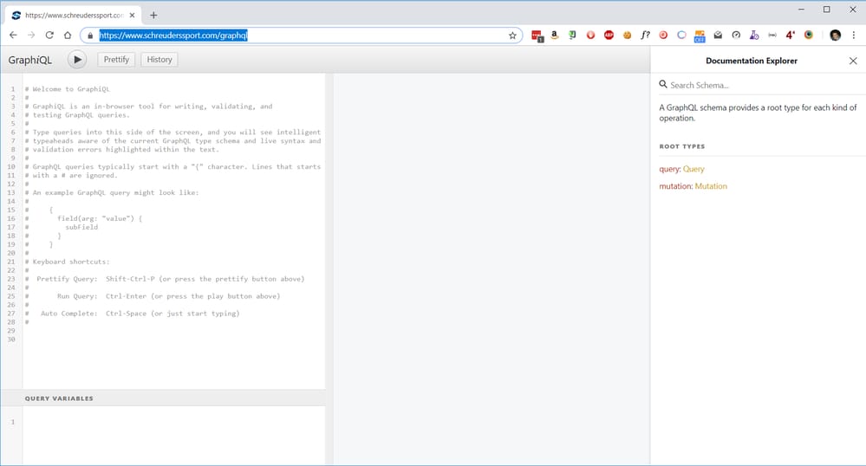
Task: Open the browser home page
Action: [x=68, y=36]
